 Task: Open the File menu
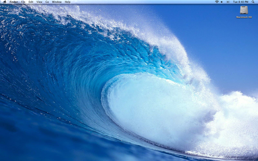pyautogui.click(x=23, y=2)
